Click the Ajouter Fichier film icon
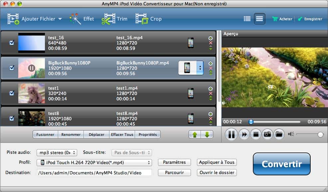328x192 pixels. click(x=13, y=19)
